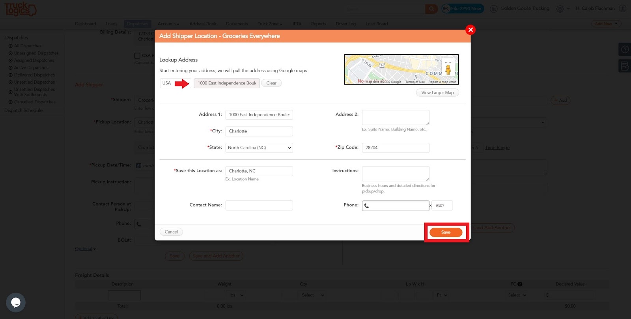Click the + Add button behind the dialog

pos(560,101)
